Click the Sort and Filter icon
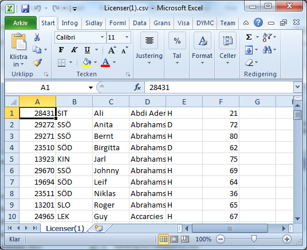Image resolution: width=307 pixels, height=250 pixels. [x=267, y=37]
